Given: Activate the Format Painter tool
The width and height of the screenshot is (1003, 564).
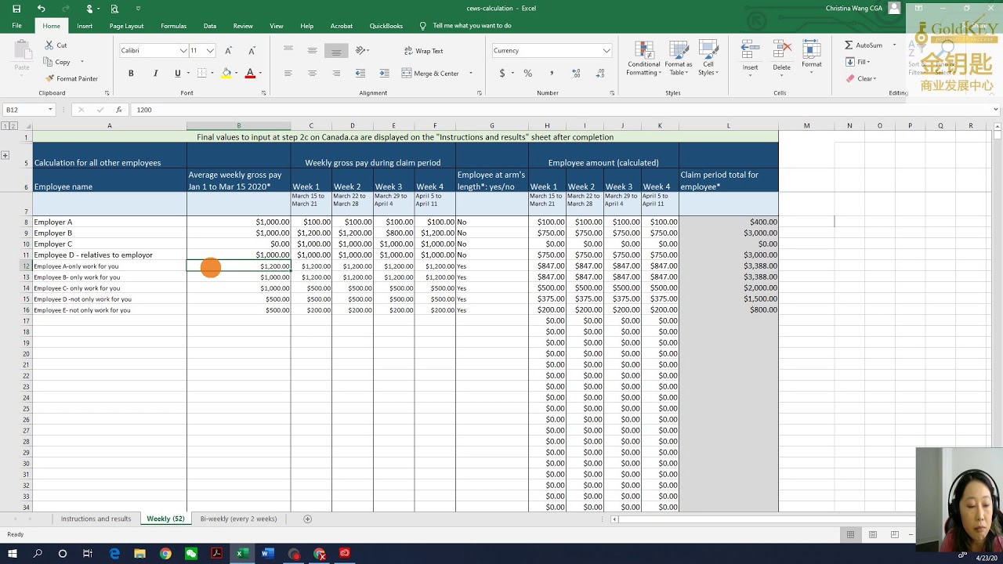Looking at the screenshot, I should pyautogui.click(x=71, y=78).
